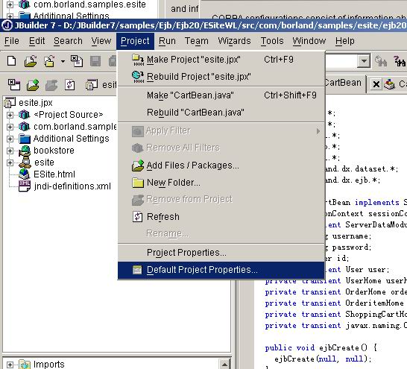Viewport: 407px width, 369px height.
Task: Choose Project Properties...
Action: click(x=221, y=253)
